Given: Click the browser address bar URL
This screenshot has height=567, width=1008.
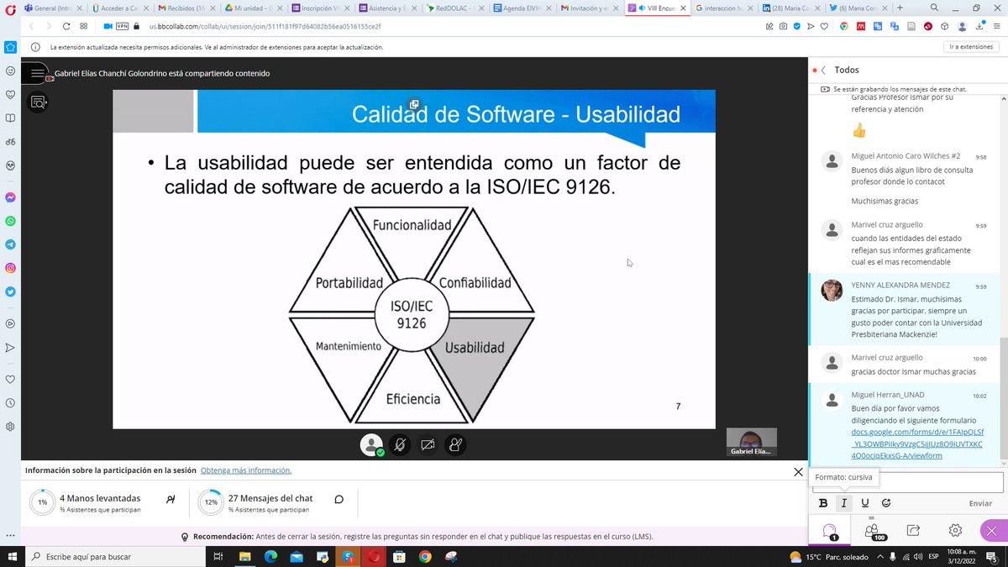Looking at the screenshot, I should (x=265, y=27).
